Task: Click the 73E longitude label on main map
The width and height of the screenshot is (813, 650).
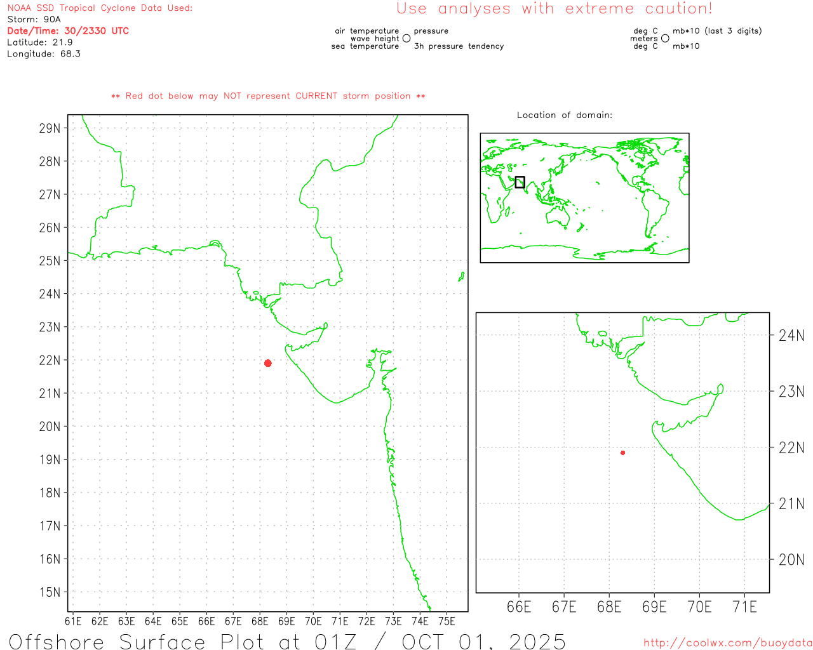Action: coord(393,621)
